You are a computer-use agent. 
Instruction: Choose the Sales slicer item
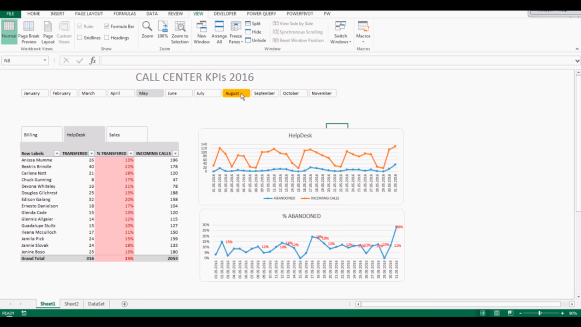coord(127,135)
